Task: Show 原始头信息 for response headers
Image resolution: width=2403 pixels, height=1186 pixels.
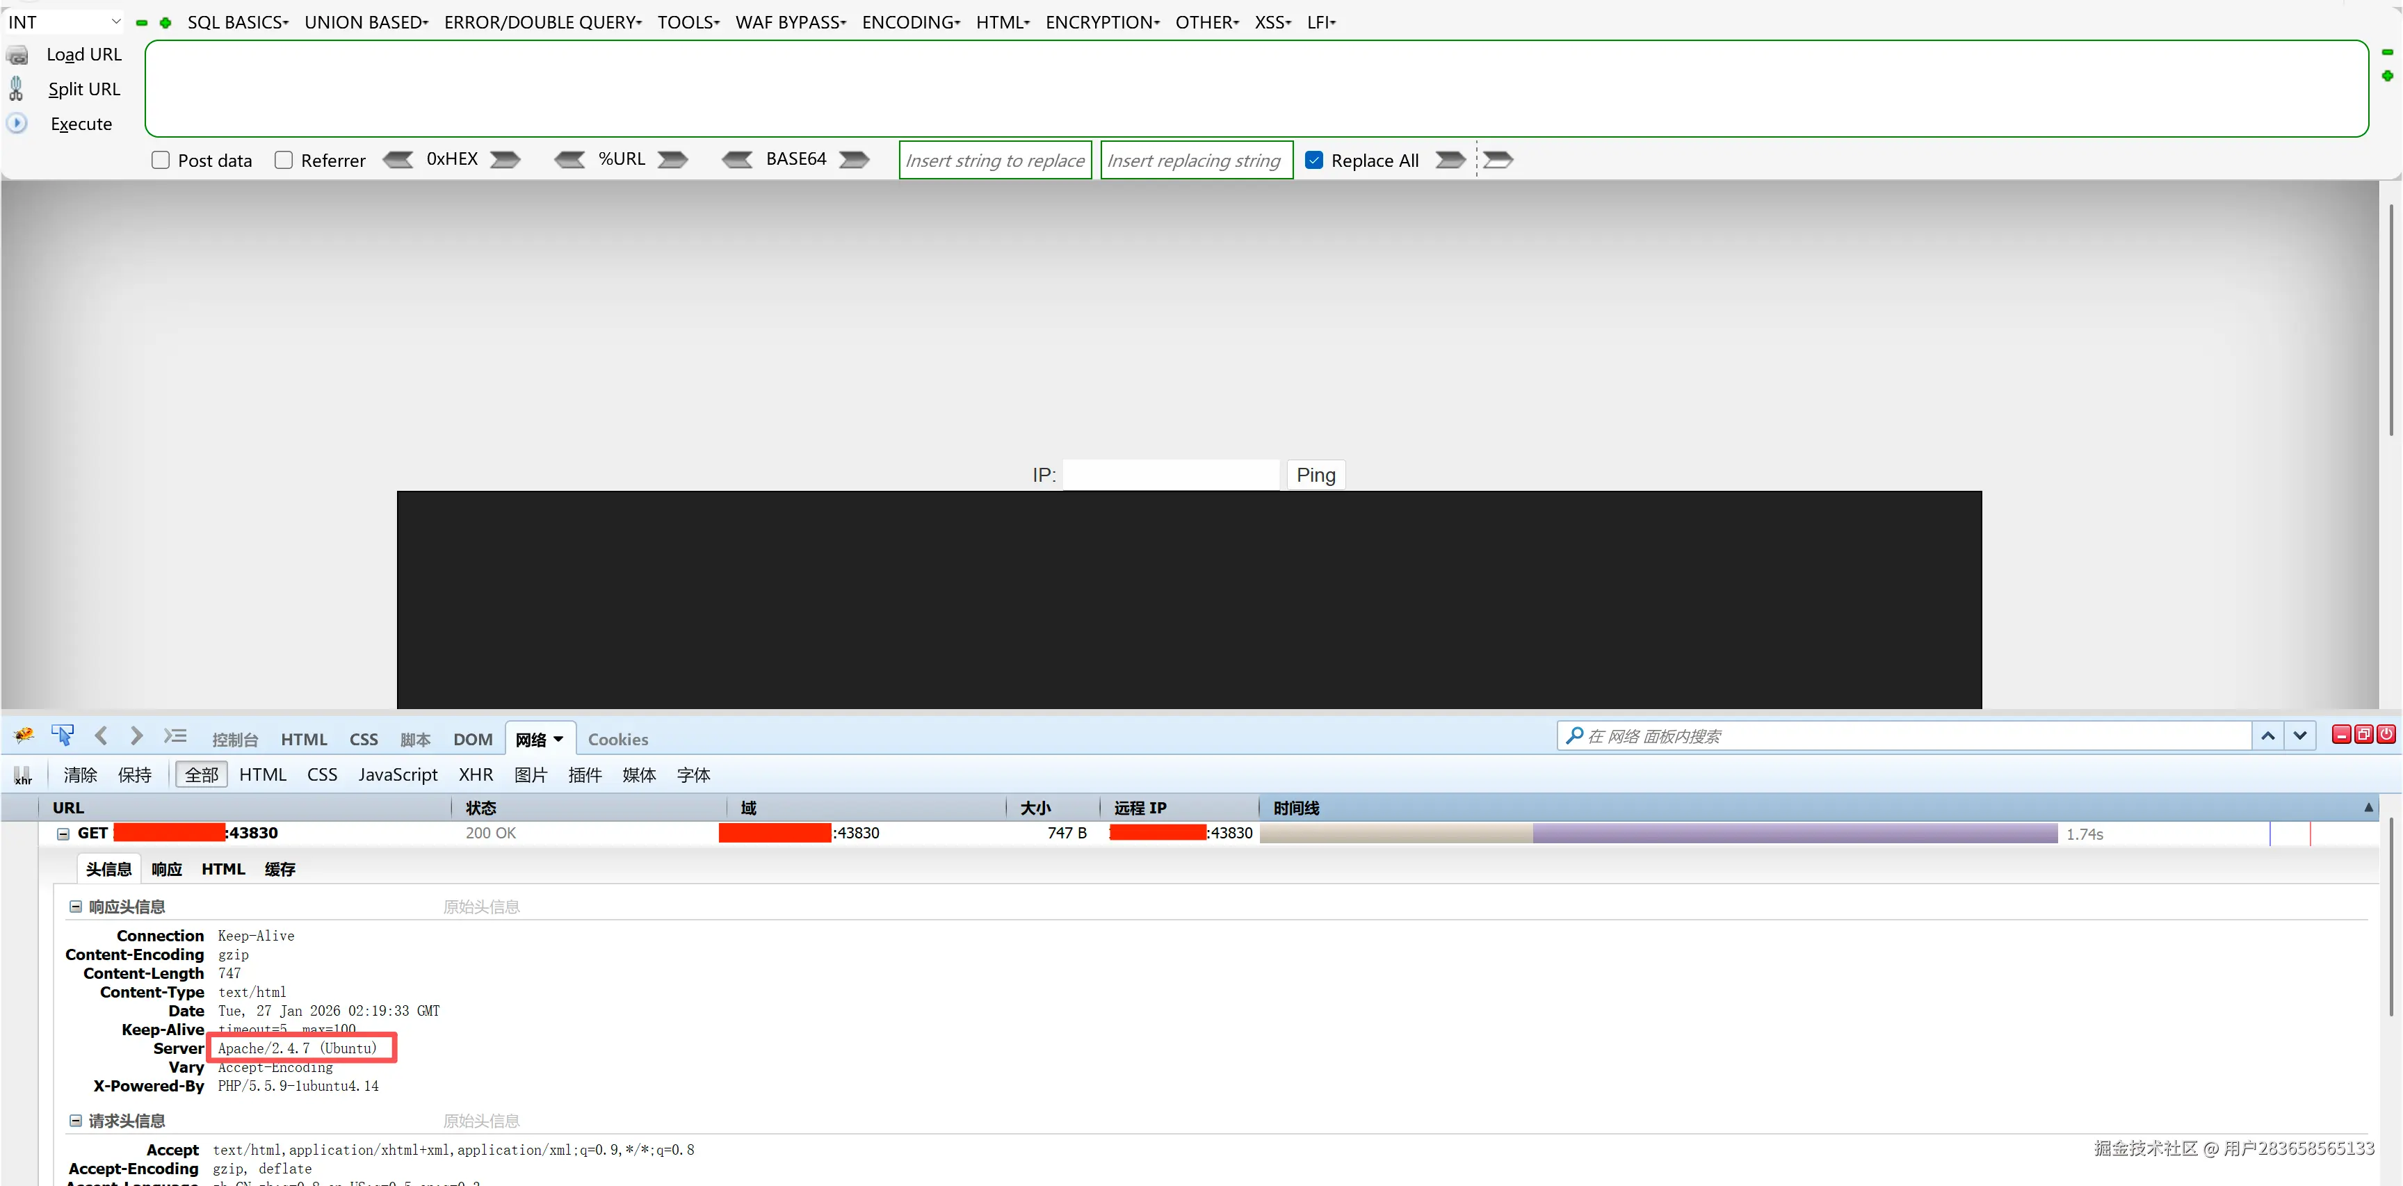Action: (x=481, y=907)
